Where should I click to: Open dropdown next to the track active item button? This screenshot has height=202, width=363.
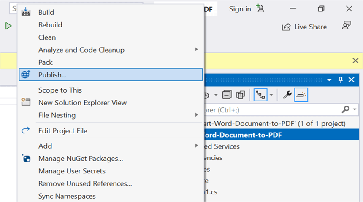tap(271, 95)
